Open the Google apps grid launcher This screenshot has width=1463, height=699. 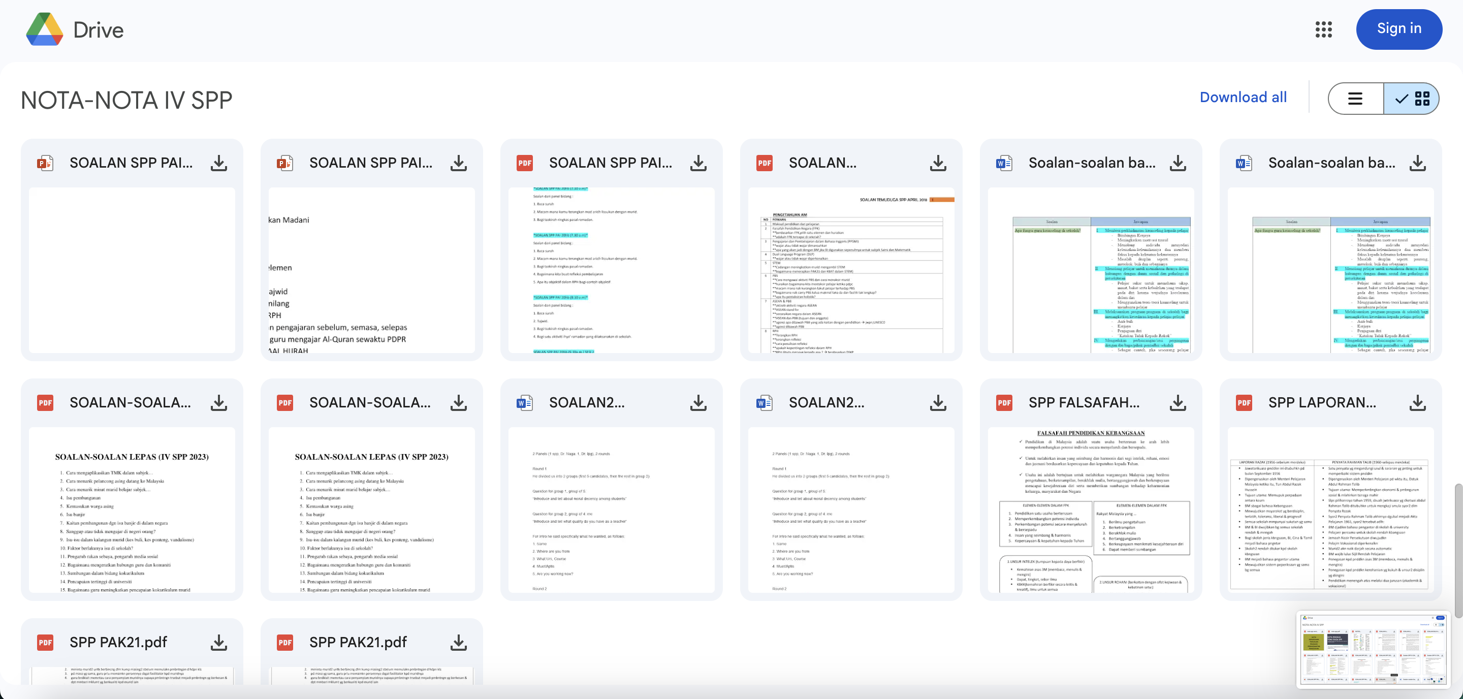point(1323,29)
